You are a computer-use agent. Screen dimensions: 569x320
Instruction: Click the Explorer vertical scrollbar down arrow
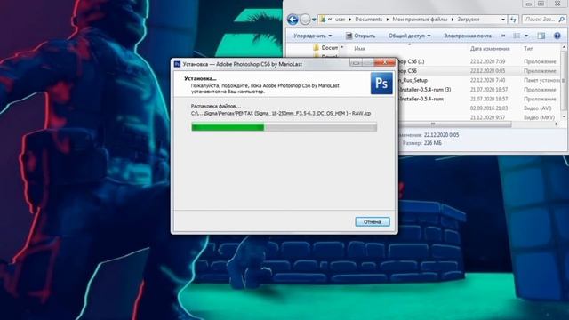click(x=564, y=116)
